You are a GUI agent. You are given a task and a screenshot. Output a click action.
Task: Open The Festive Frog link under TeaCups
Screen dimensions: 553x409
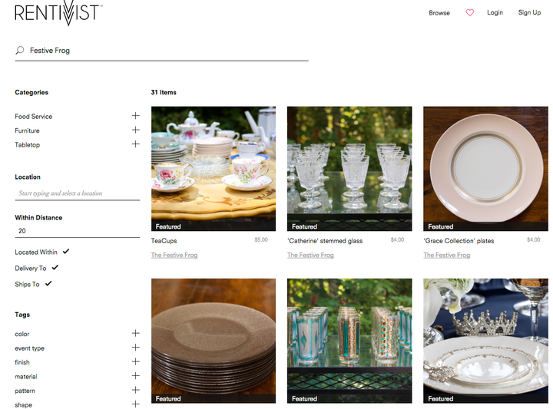[174, 255]
